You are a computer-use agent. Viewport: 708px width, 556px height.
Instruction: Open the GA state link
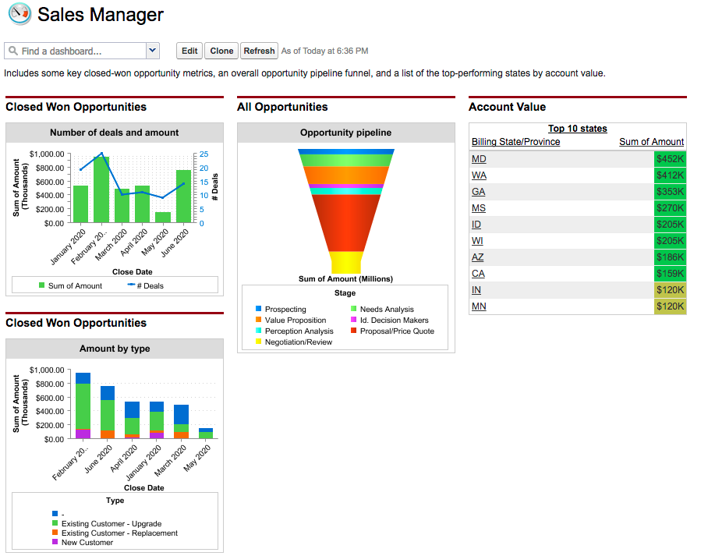(478, 192)
